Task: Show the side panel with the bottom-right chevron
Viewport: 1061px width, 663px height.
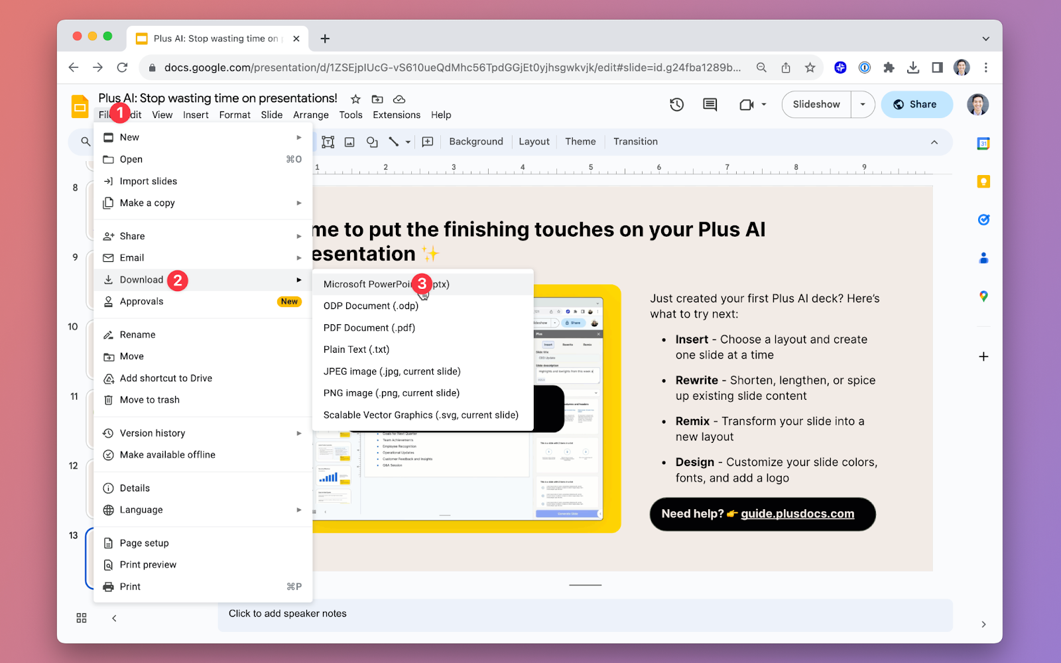Action: click(983, 625)
